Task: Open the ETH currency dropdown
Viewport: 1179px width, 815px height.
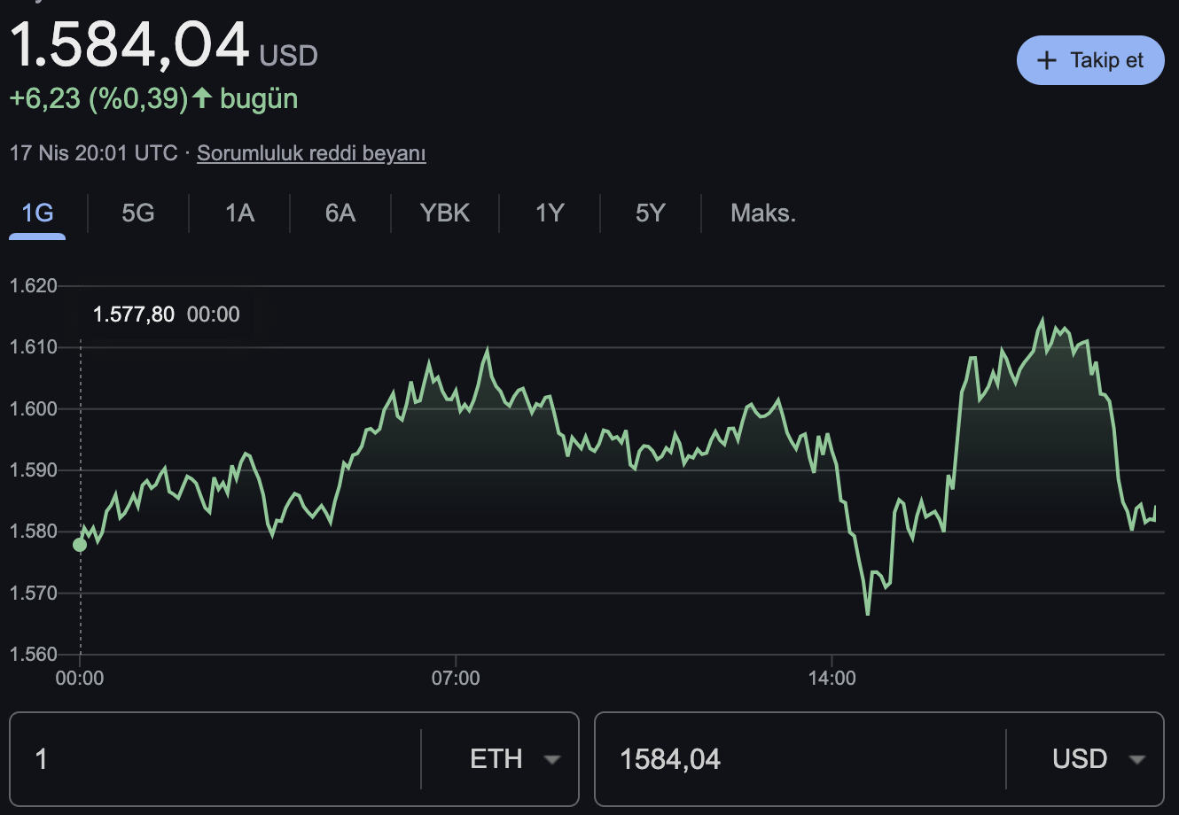Action: coord(514,759)
